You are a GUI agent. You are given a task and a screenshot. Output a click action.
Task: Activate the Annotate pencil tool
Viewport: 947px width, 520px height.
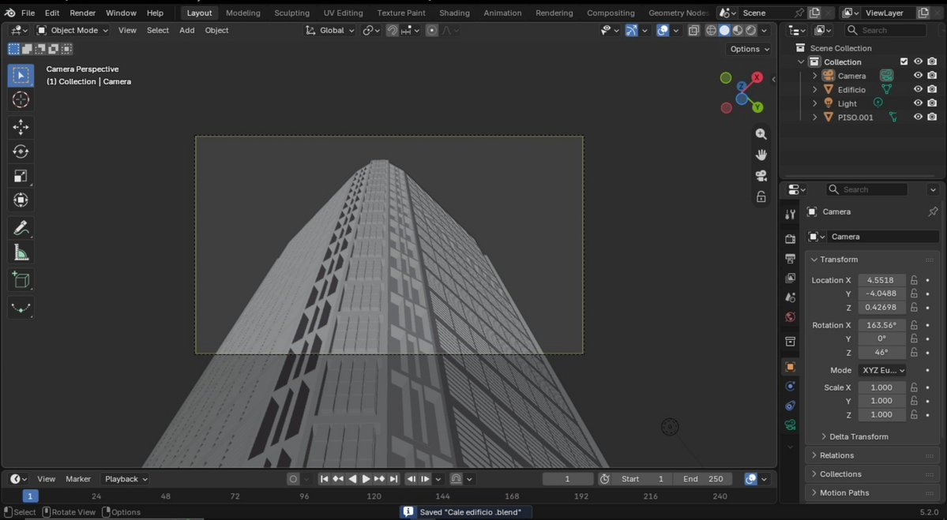click(x=21, y=228)
